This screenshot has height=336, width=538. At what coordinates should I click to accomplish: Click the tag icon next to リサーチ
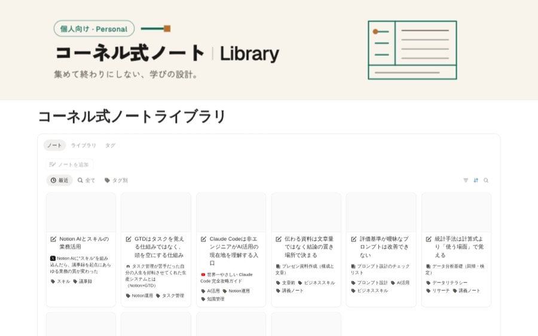pos(429,291)
